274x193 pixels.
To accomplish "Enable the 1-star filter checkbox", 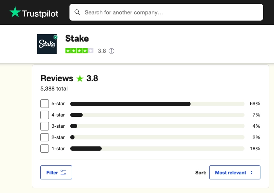I will click(45, 149).
